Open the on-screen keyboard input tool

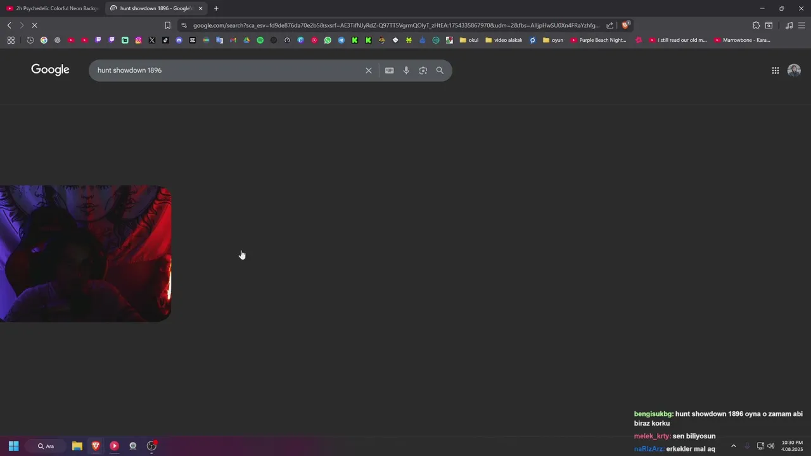coord(389,70)
